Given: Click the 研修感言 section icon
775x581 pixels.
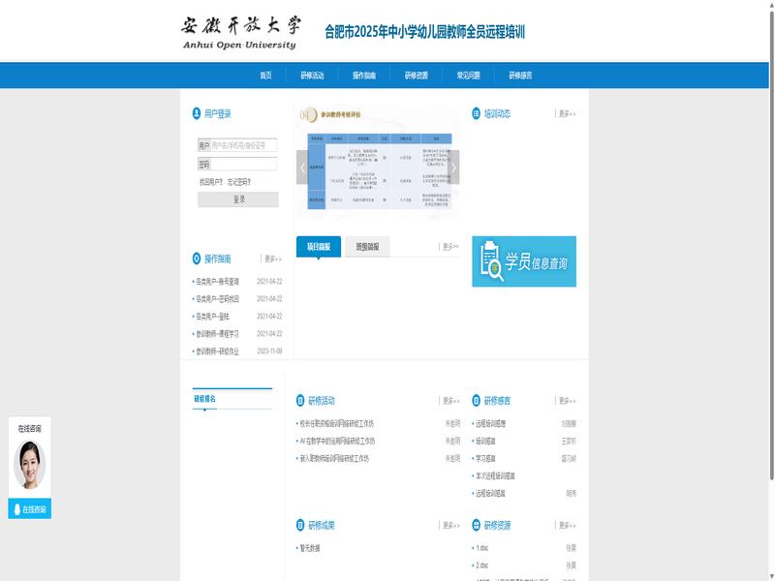Looking at the screenshot, I should click(x=476, y=400).
